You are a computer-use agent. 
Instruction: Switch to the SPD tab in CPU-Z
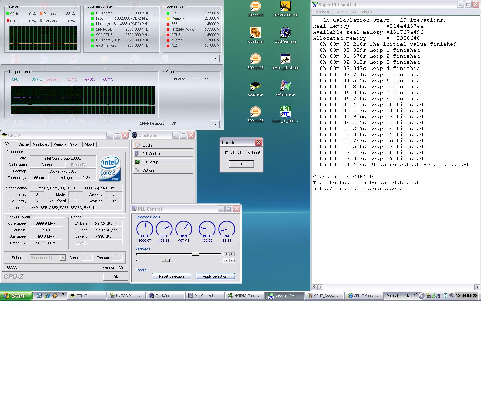tap(73, 144)
